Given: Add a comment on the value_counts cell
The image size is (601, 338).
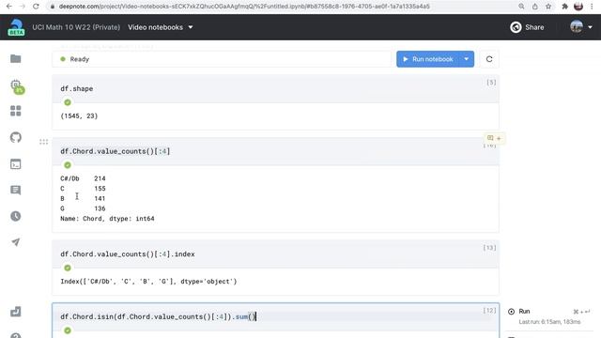Looking at the screenshot, I should click(x=494, y=138).
